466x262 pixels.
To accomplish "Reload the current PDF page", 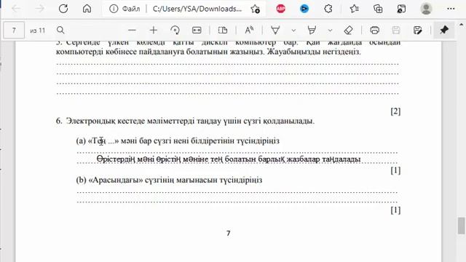I will 63,9.
